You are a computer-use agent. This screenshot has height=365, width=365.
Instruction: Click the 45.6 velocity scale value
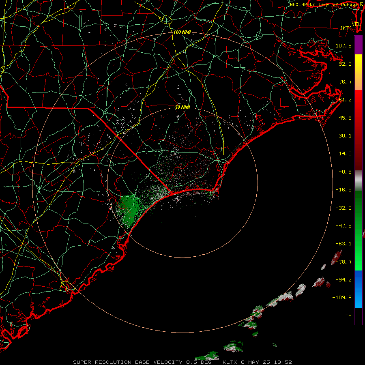(x=345, y=118)
